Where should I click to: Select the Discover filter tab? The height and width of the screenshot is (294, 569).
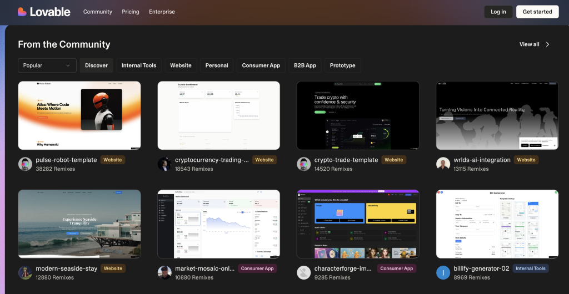[x=96, y=65]
